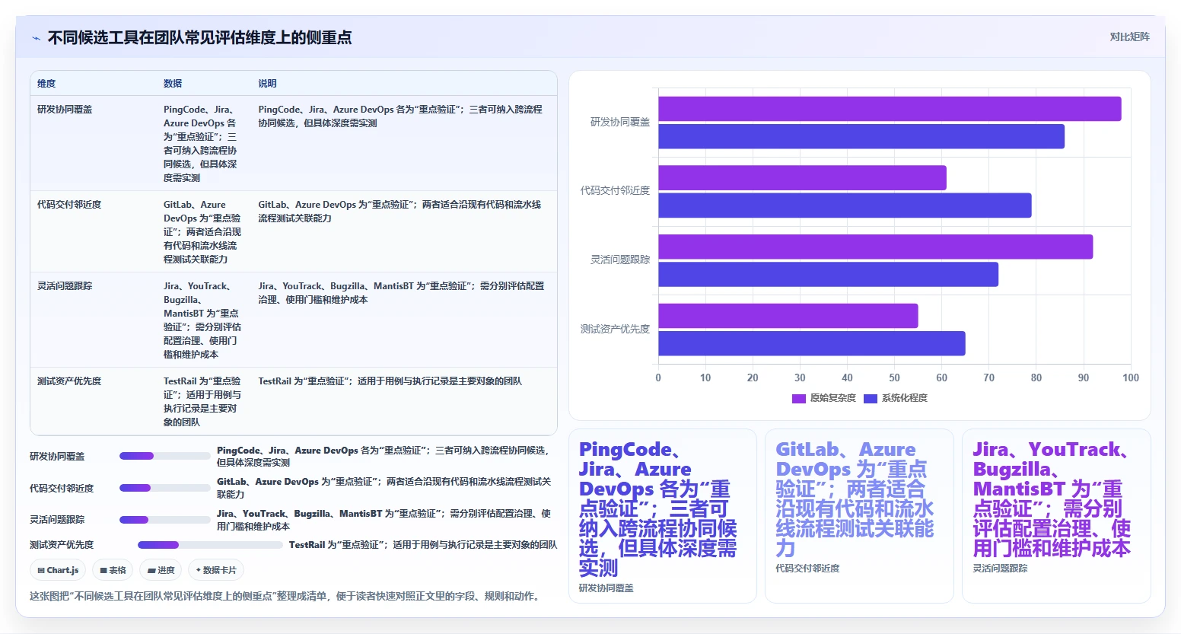Click the 维度 column header
1181x634 pixels.
pyautogui.click(x=46, y=84)
